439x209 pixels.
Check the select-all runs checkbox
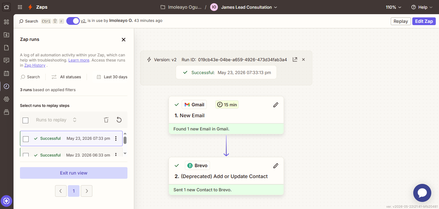(x=25, y=120)
